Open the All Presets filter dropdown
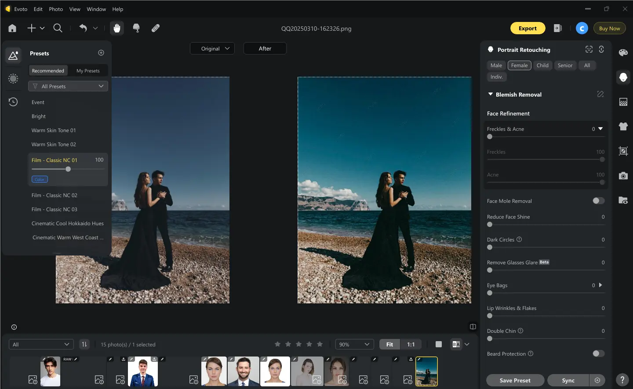Screen dimensions: 633x389 coord(68,86)
